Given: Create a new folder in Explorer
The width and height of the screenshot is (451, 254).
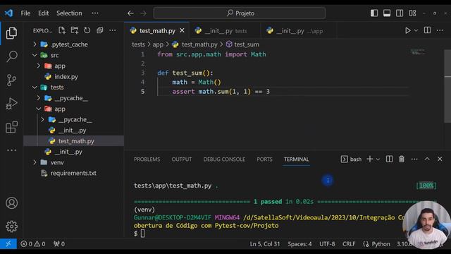Looking at the screenshot, I should pyautogui.click(x=75, y=30).
